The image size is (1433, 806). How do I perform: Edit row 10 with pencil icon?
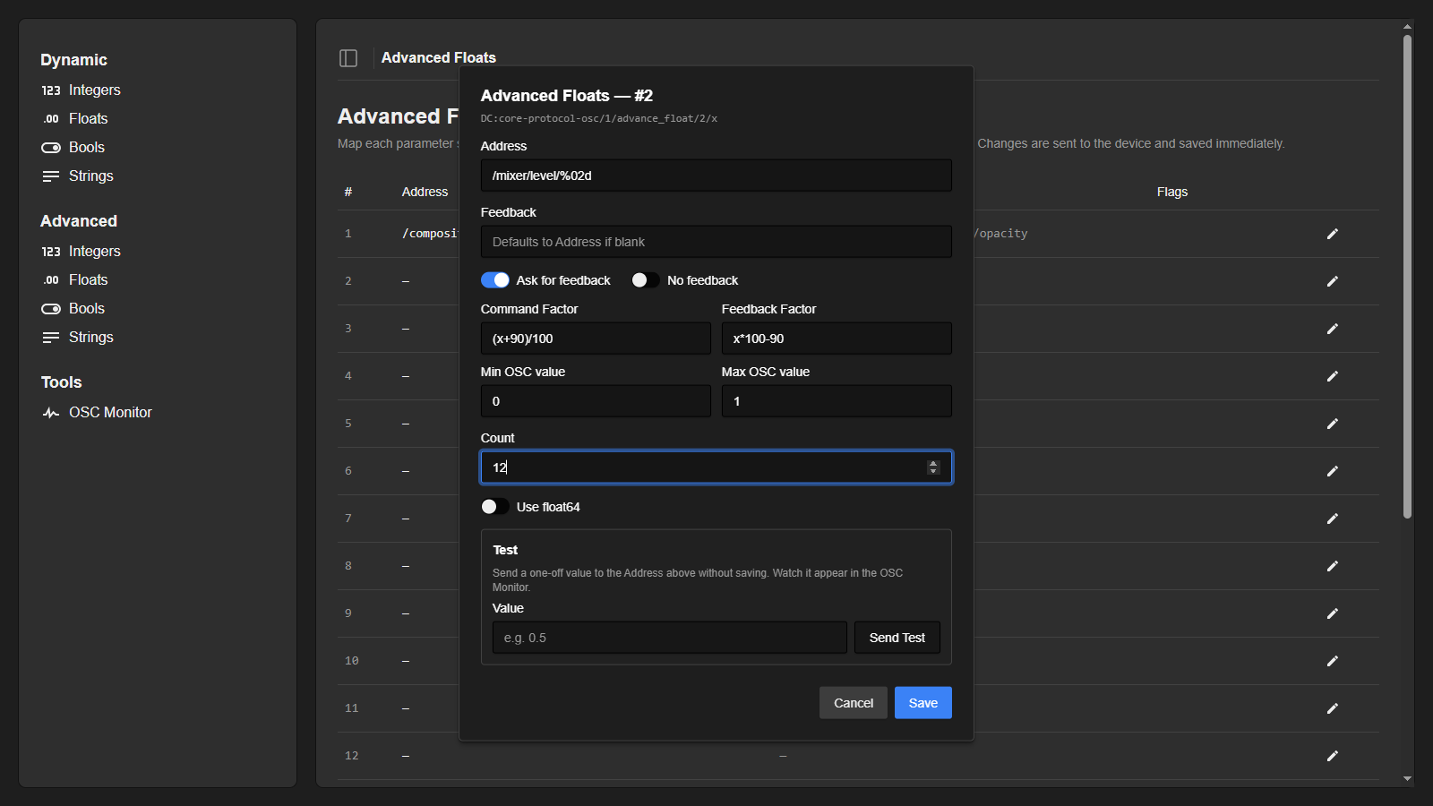(1333, 661)
